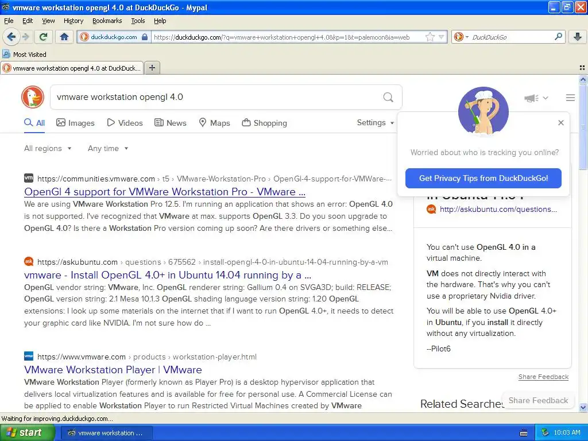Click the DuckDuckGo duck logo

(x=33, y=96)
